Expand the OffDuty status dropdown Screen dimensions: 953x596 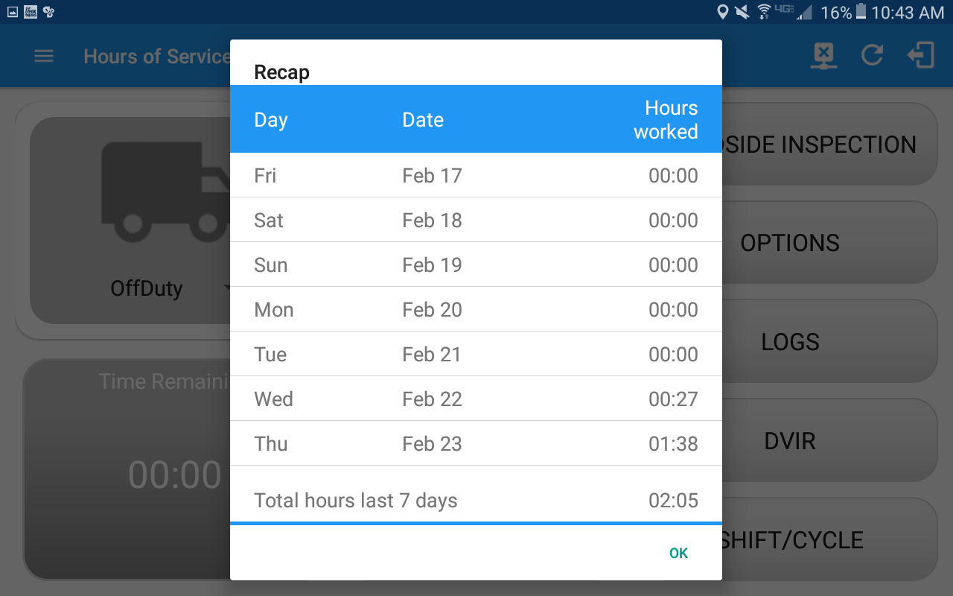click(226, 289)
